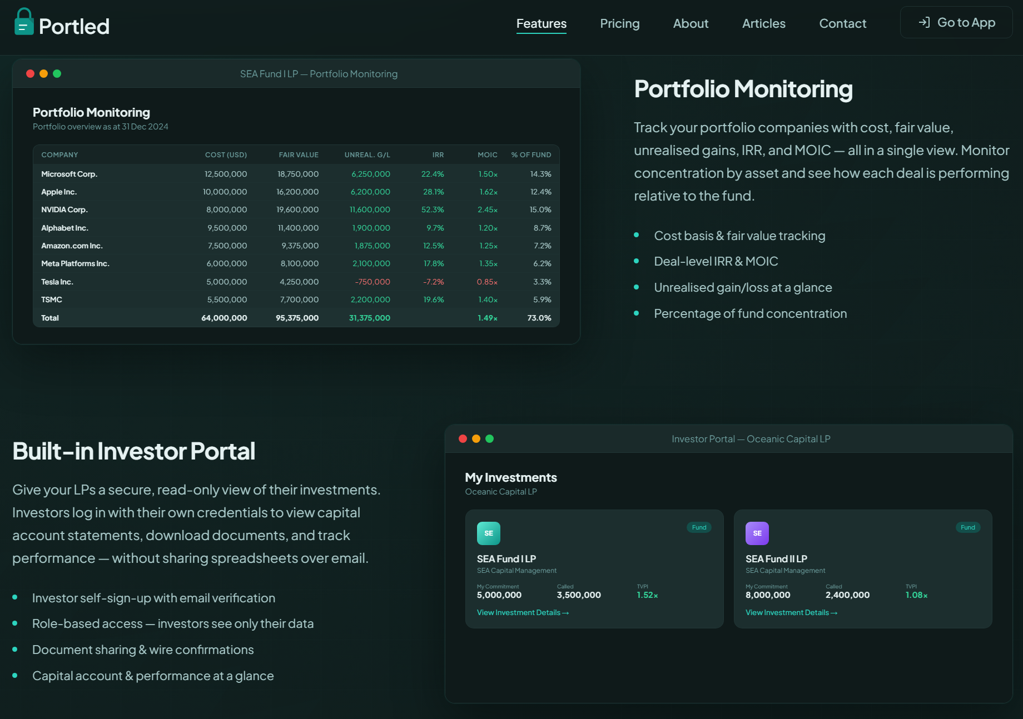Viewport: 1023px width, 719px height.
Task: Click the teal SE icon for SEA Fund I LP
Action: (x=489, y=533)
